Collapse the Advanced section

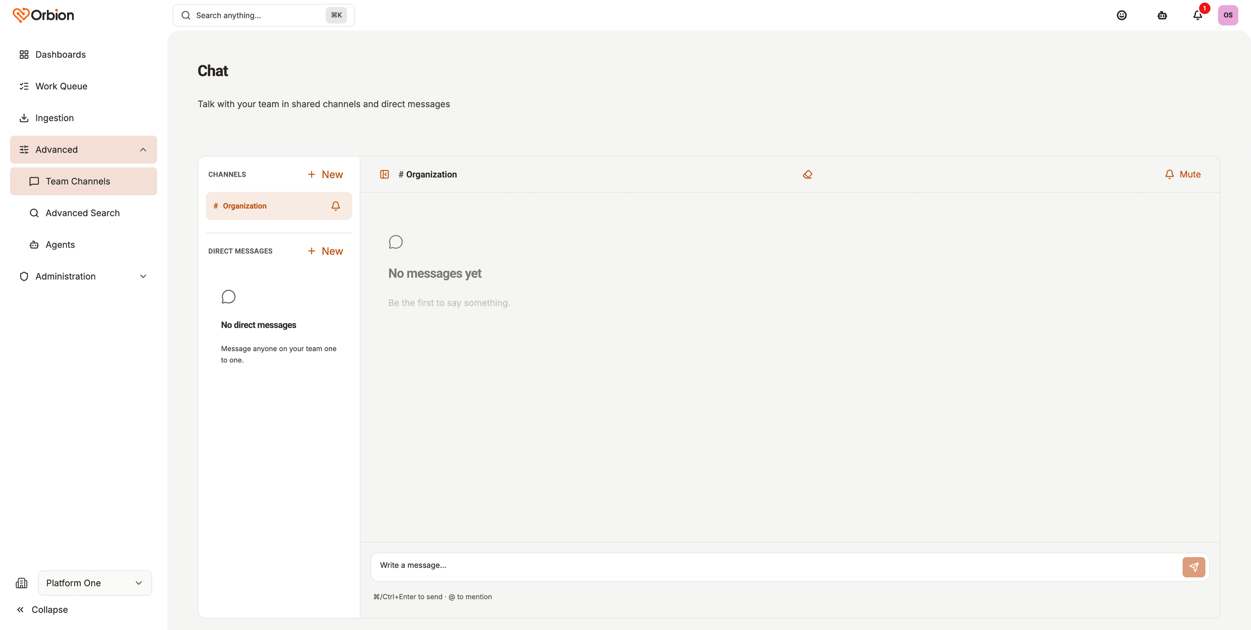83,150
